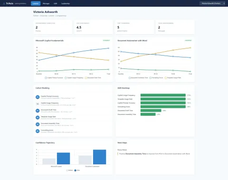Click Document Automation grey Before bar
Screen dimensions: 228x180
click(x=85, y=160)
